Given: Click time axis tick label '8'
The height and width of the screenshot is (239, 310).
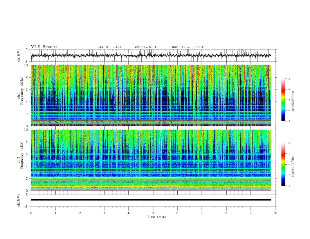Looking at the screenshot, I should pyautogui.click(x=226, y=213).
